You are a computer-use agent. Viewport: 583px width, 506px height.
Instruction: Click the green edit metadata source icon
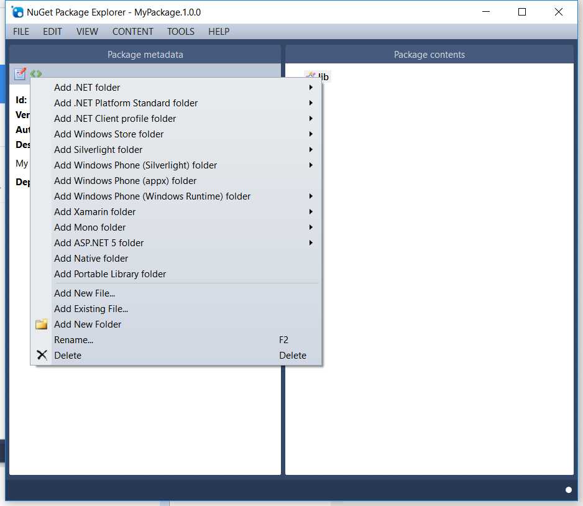36,73
